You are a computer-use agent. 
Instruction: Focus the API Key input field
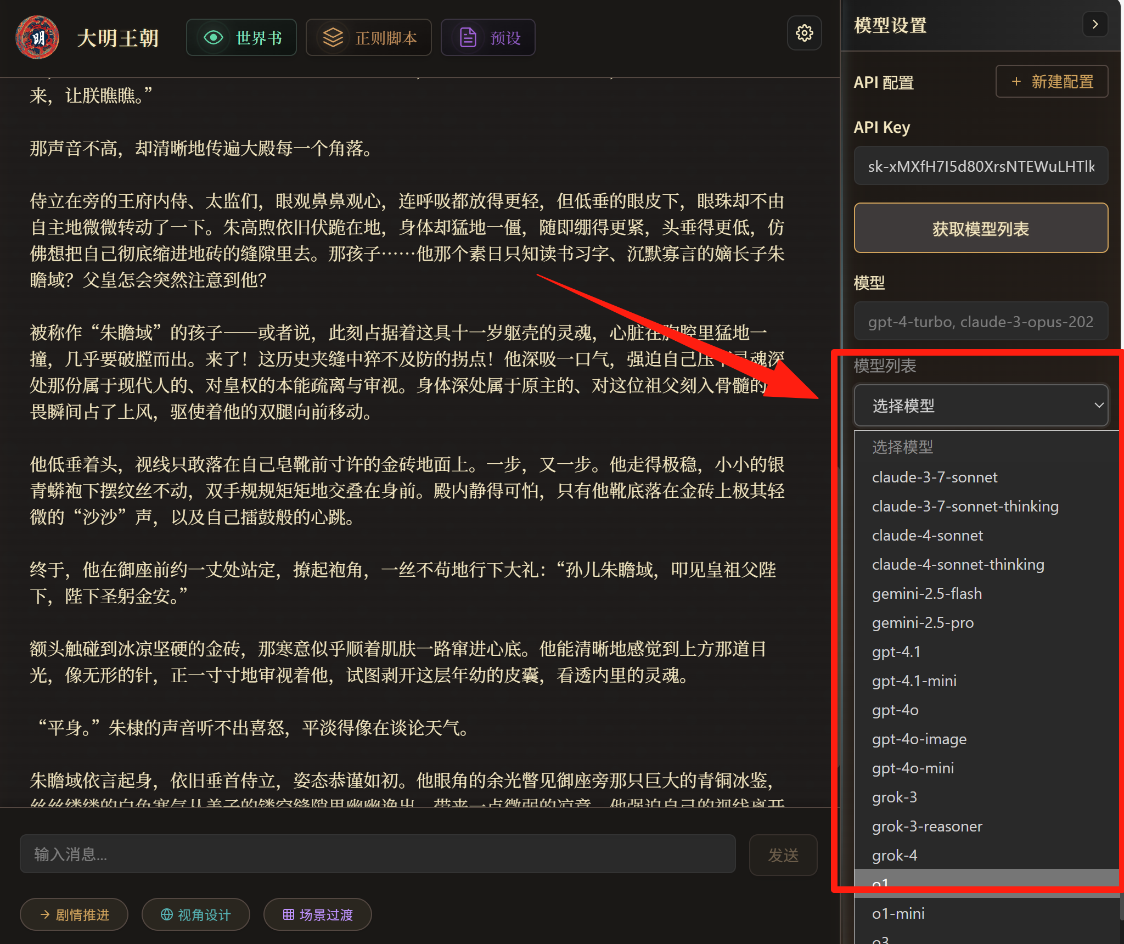981,166
